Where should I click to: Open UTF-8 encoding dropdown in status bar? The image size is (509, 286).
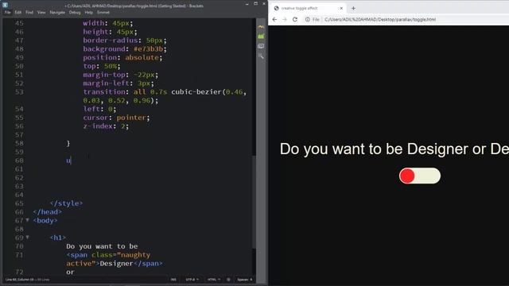pos(192,280)
